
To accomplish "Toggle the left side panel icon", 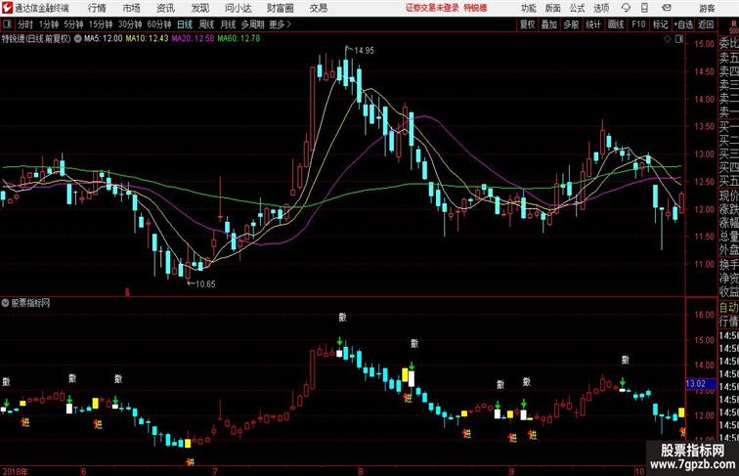I will point(7,24).
